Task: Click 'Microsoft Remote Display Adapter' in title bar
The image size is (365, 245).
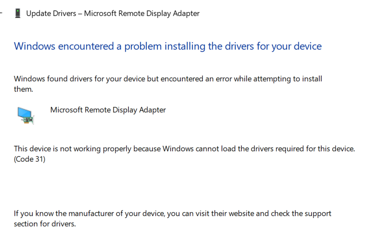Action: click(142, 13)
